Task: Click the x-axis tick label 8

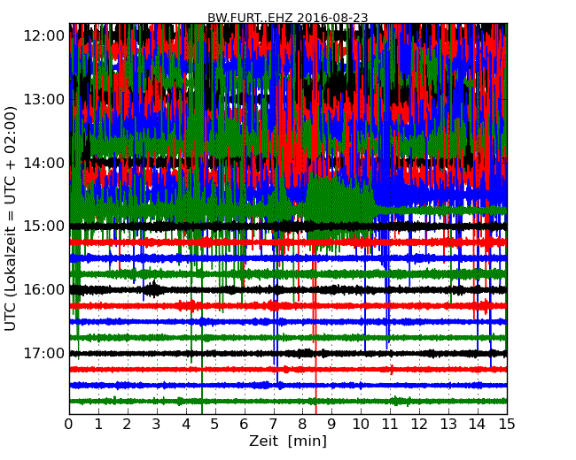Action: (302, 425)
